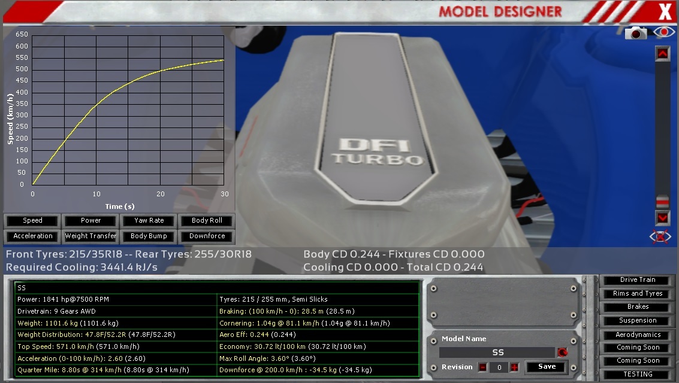Show the Weight Transfer graph

[90, 236]
